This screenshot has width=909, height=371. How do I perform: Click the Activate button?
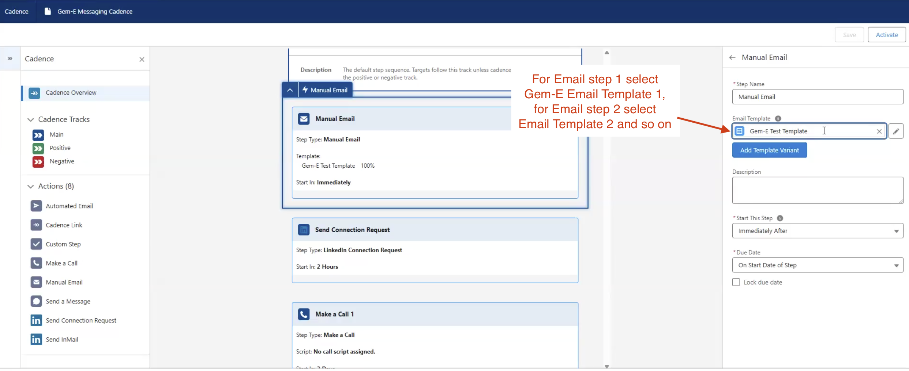pyautogui.click(x=887, y=35)
